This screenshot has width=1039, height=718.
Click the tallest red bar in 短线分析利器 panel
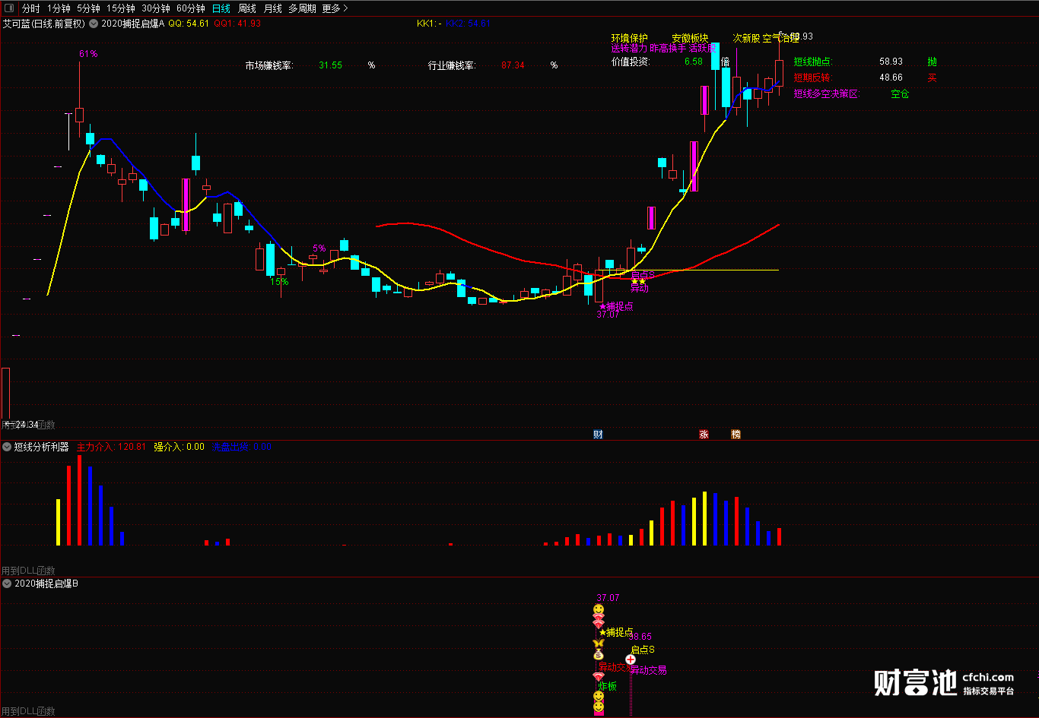[x=79, y=500]
